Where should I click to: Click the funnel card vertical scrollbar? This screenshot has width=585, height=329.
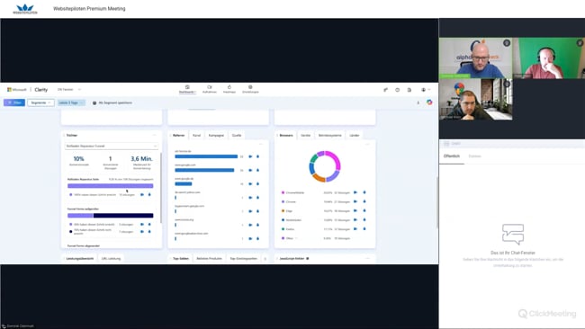click(161, 188)
